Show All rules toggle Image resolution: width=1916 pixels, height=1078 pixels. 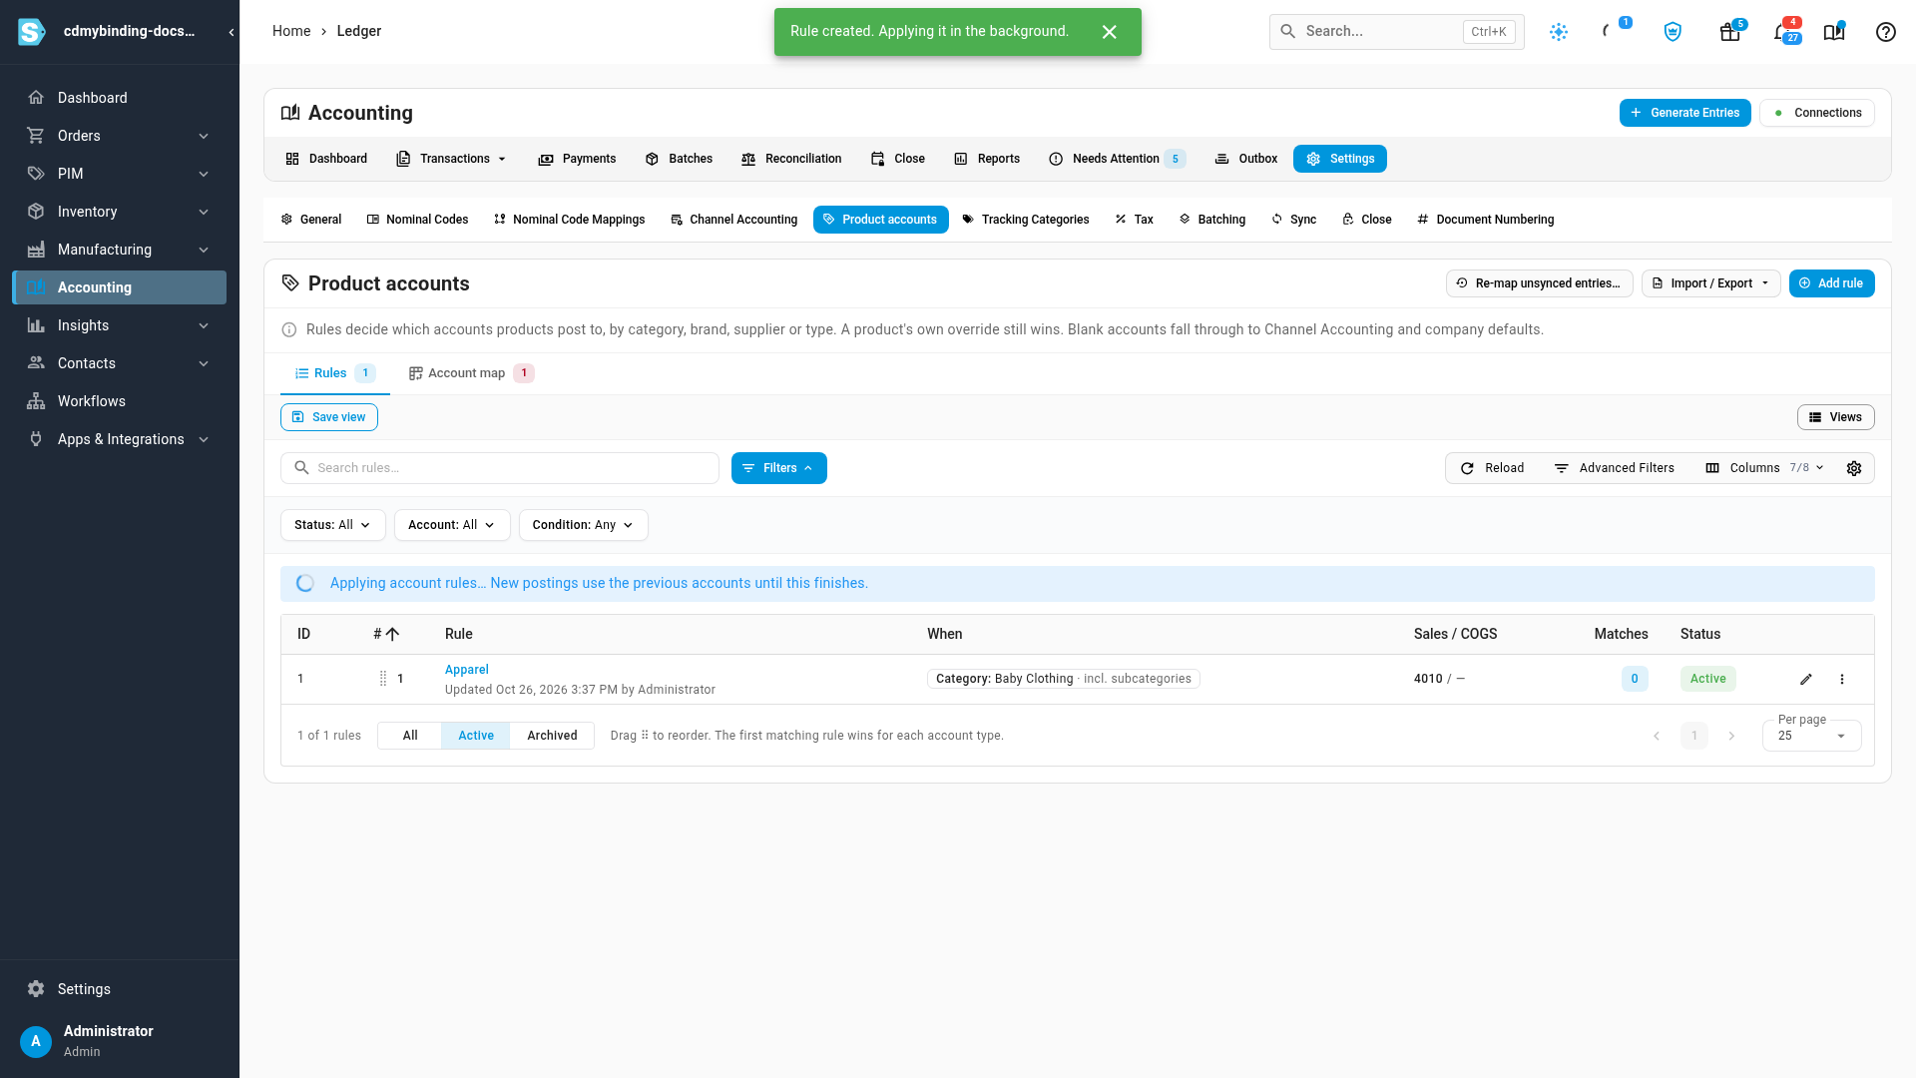410,736
